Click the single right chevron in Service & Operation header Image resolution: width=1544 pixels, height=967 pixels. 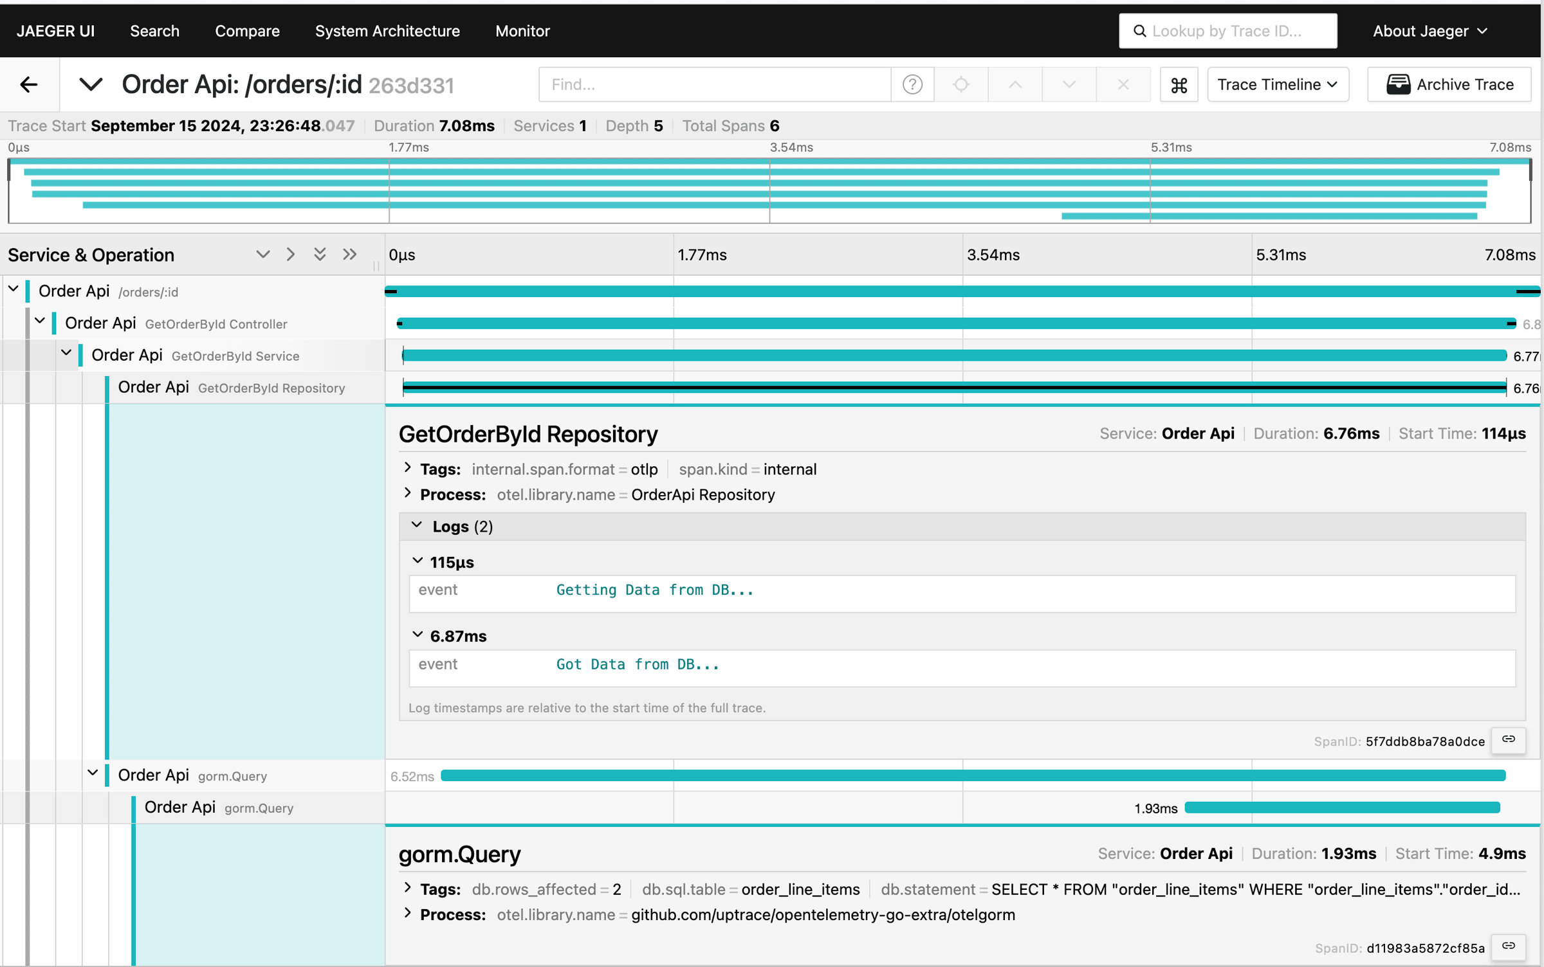[290, 254]
